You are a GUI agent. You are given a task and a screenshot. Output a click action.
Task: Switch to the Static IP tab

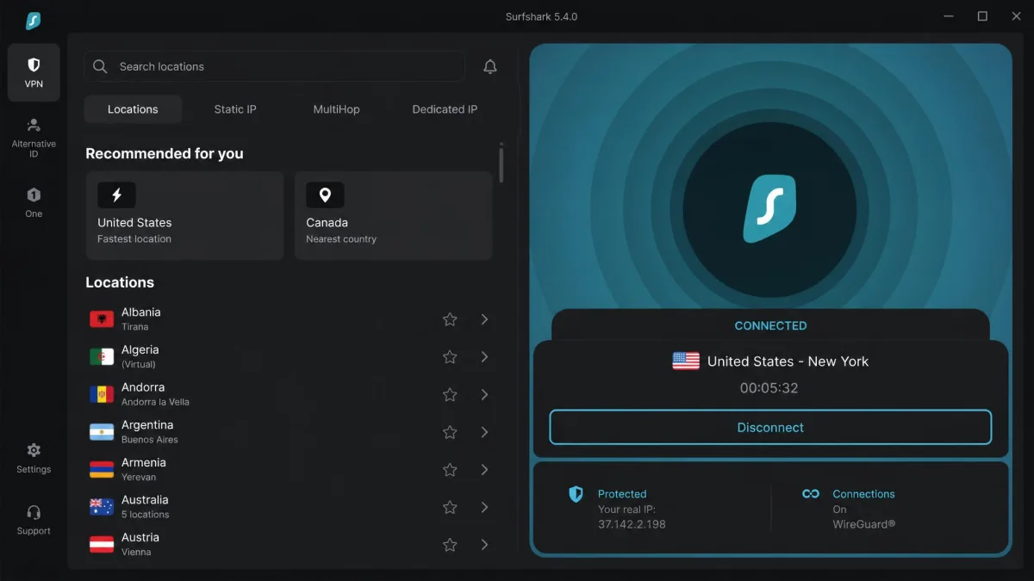click(x=235, y=109)
